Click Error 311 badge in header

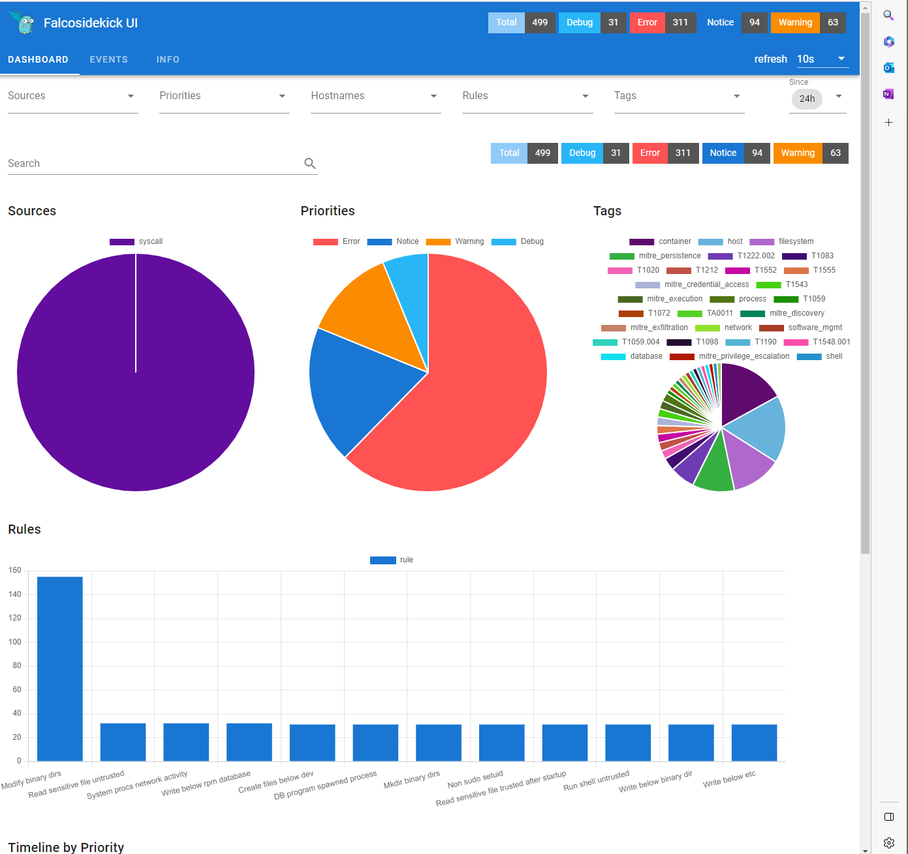coord(663,22)
